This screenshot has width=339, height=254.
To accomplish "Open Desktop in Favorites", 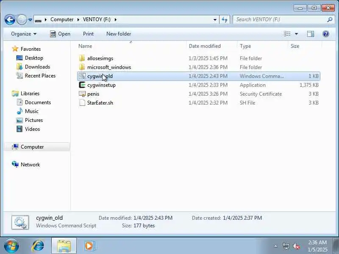I will (x=34, y=58).
